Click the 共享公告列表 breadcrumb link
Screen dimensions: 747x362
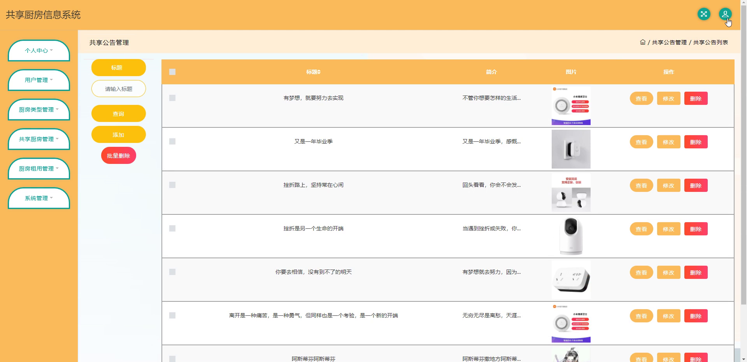710,42
